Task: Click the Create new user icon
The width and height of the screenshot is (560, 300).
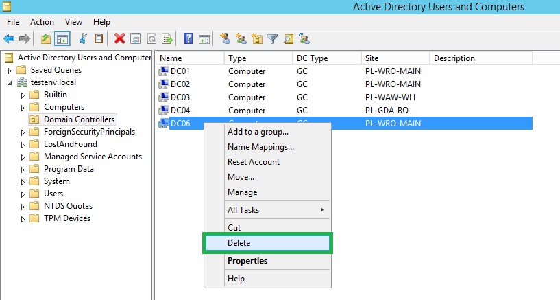Action: pyautogui.click(x=226, y=38)
